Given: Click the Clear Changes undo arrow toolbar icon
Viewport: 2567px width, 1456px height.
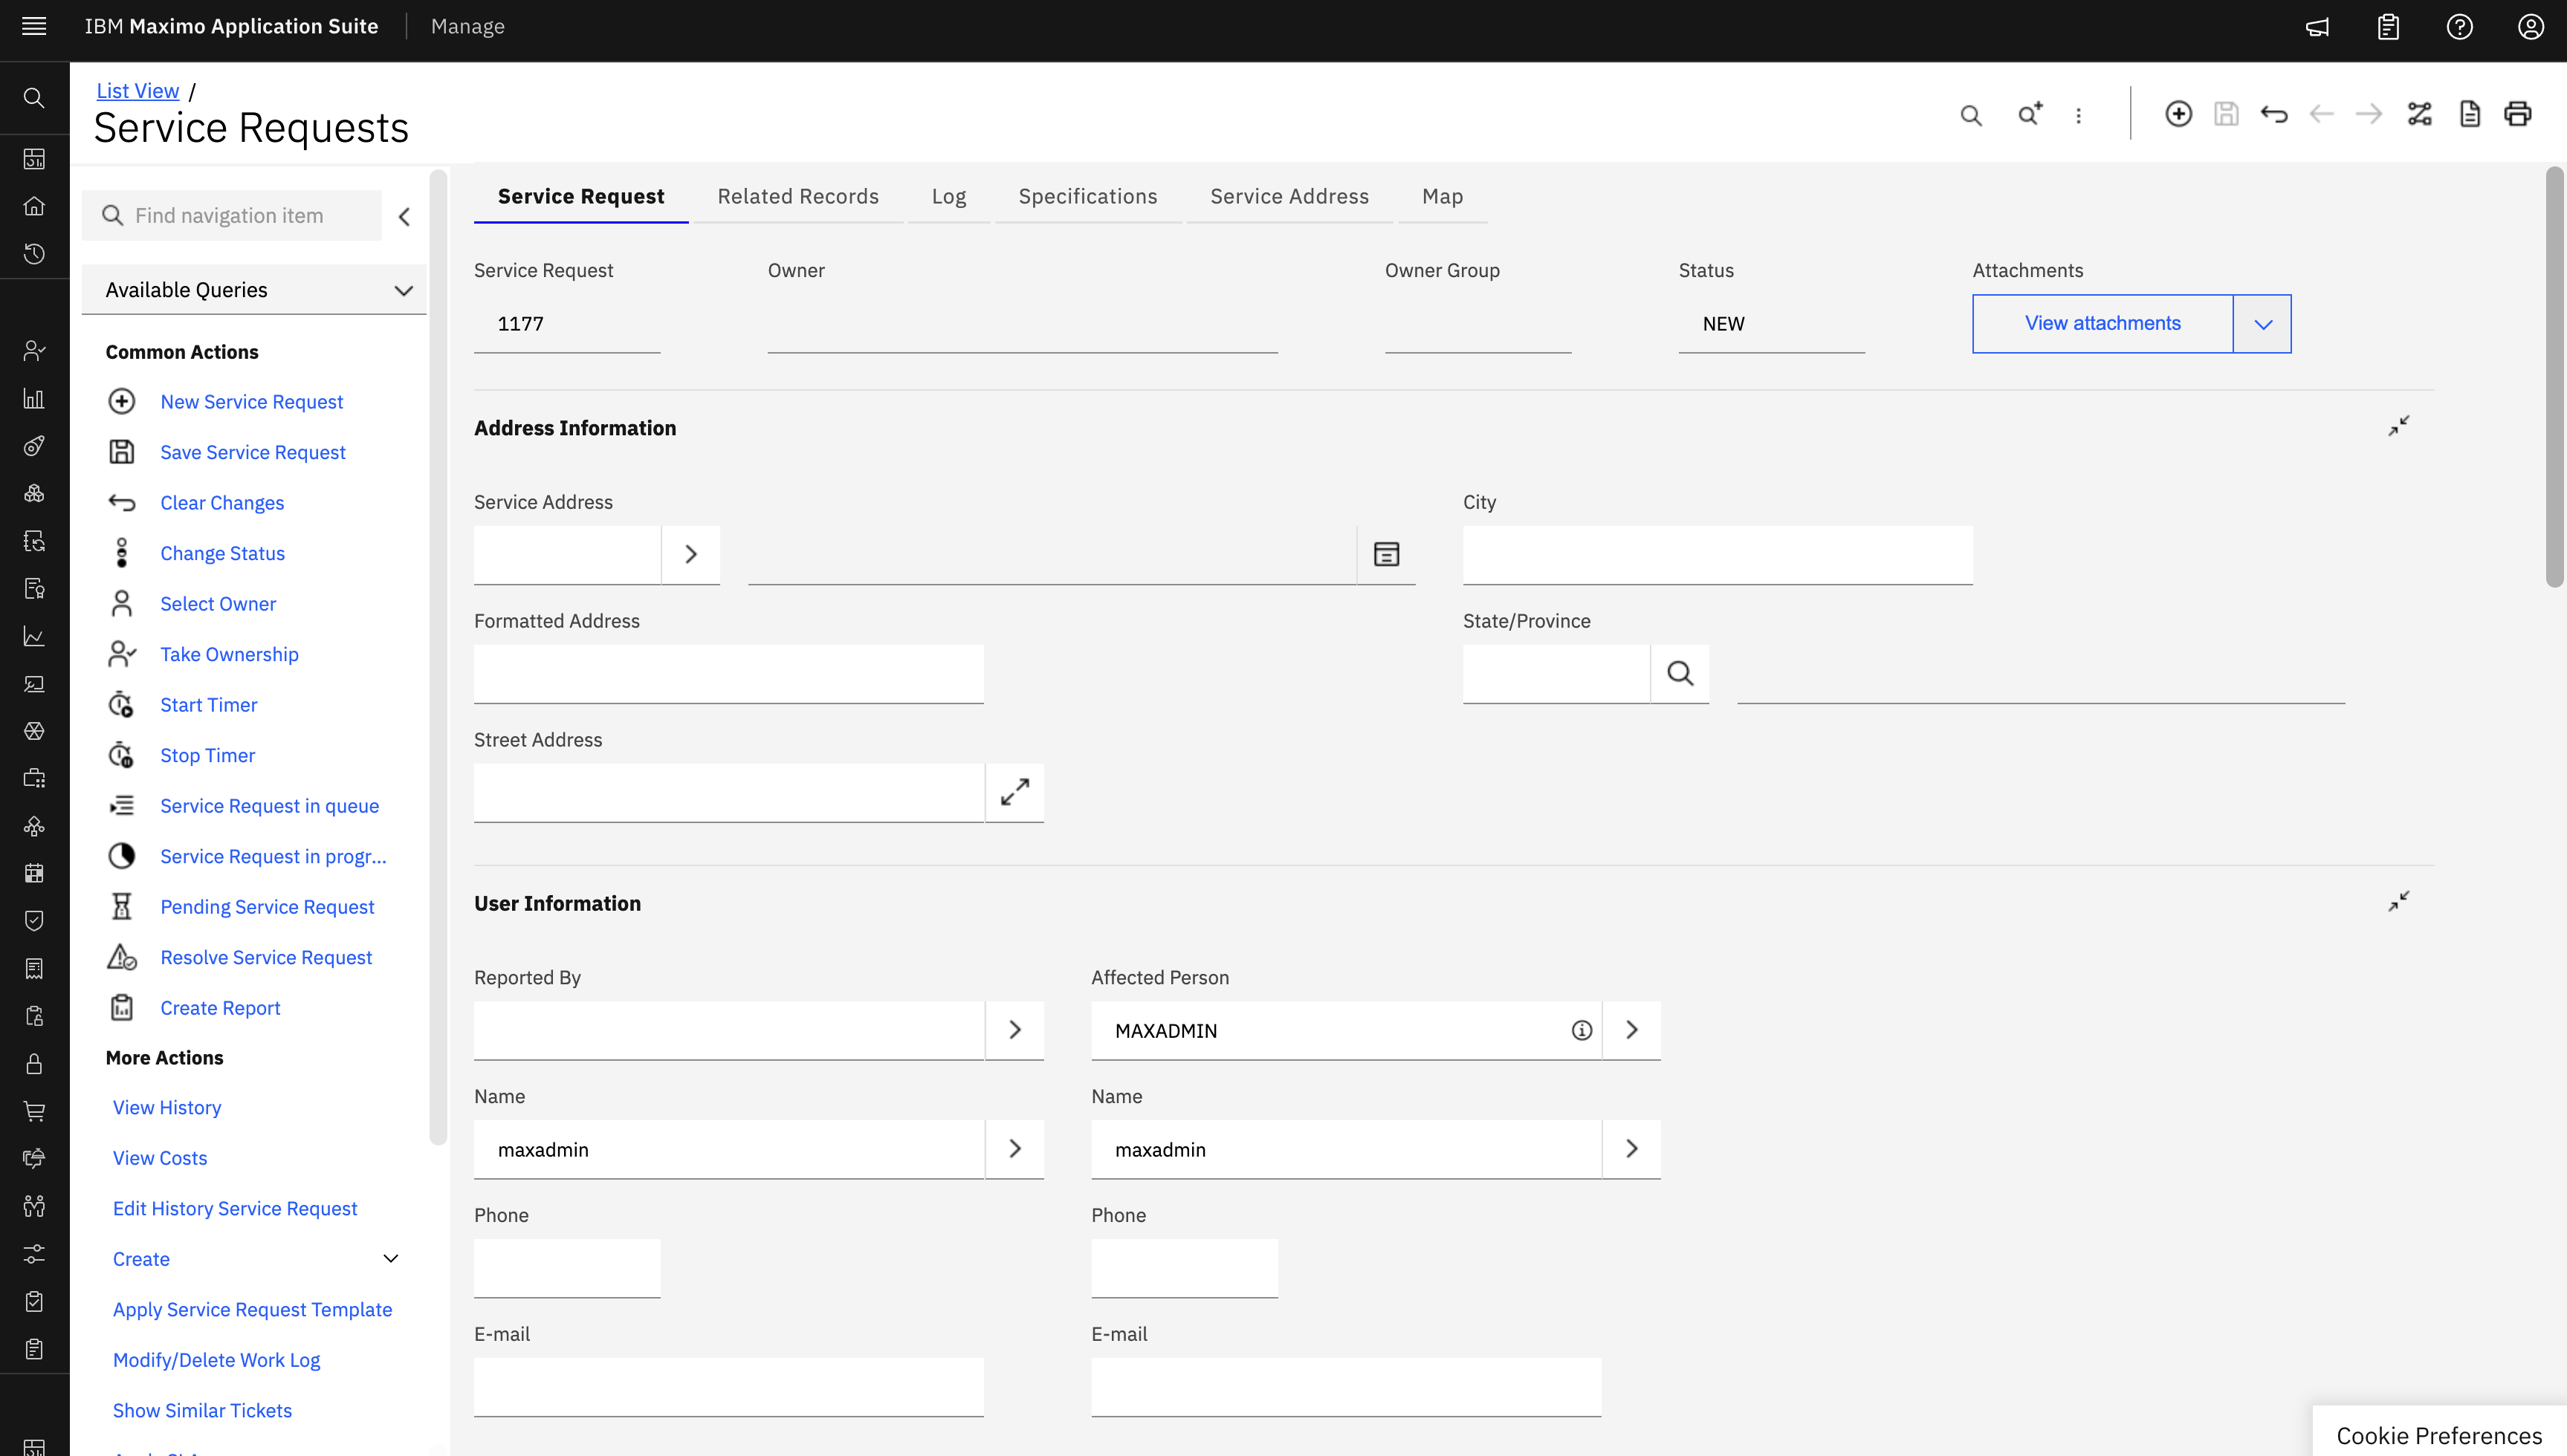Looking at the screenshot, I should coord(2274,114).
